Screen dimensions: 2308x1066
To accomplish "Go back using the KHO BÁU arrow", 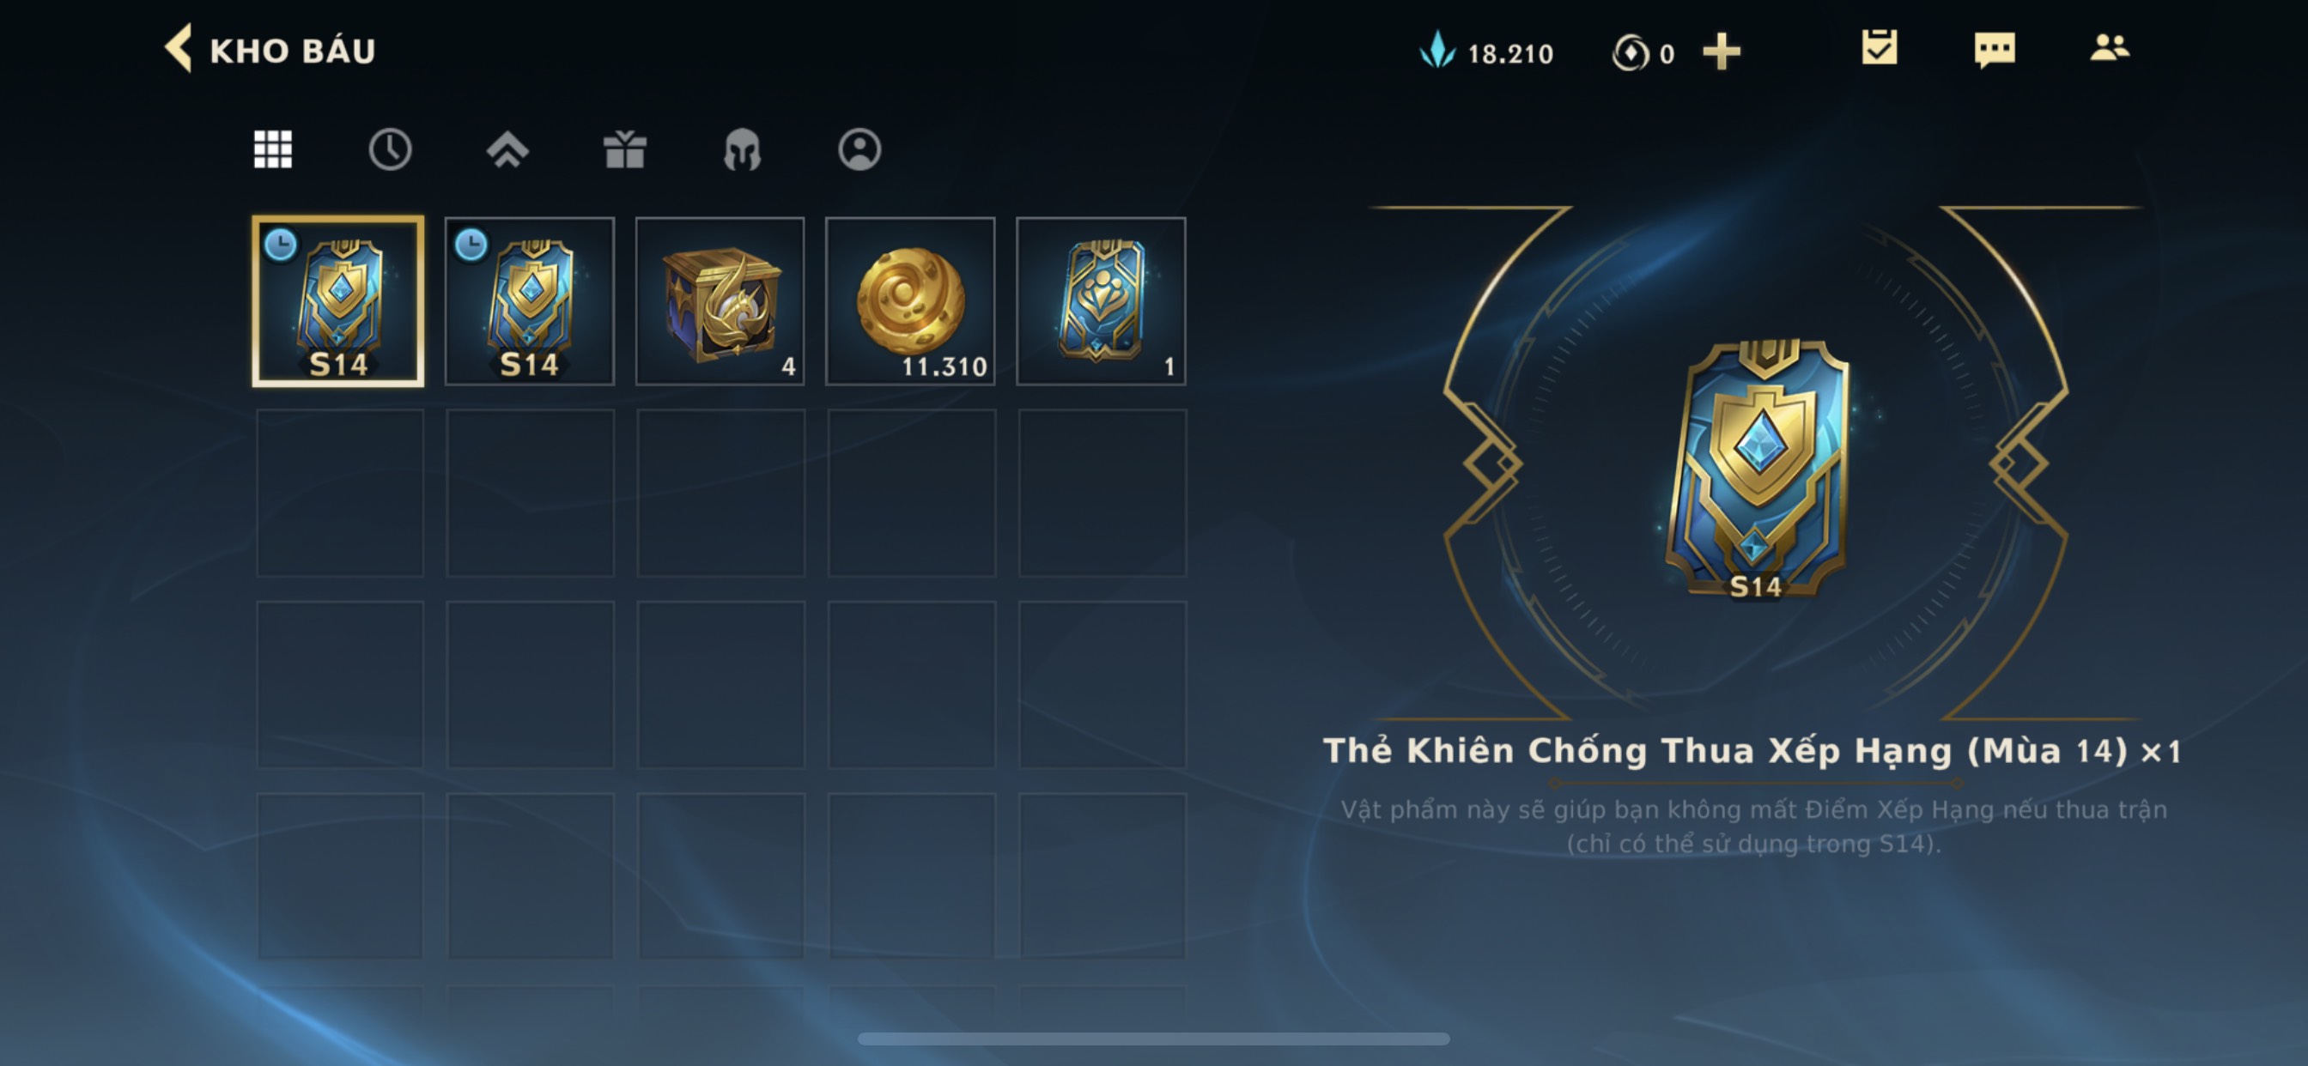I will (x=179, y=48).
